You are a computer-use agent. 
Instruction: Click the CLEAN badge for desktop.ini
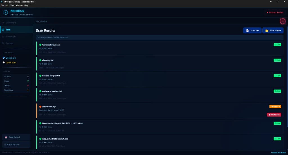(277, 60)
